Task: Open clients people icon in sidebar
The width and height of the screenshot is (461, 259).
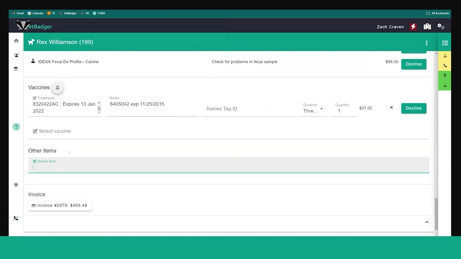Action: (x=16, y=55)
